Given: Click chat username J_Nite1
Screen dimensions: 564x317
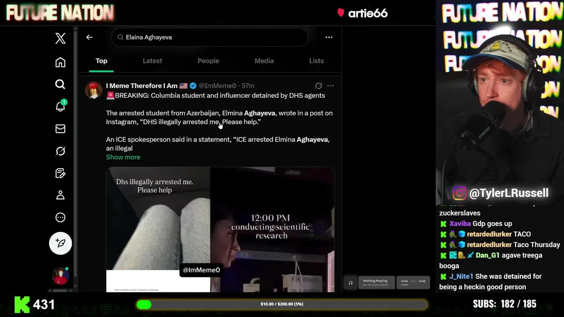Looking at the screenshot, I should tap(461, 276).
